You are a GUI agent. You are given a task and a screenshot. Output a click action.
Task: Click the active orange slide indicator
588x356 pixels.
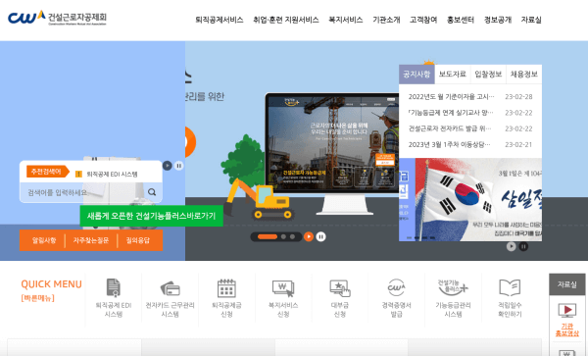tap(268, 236)
